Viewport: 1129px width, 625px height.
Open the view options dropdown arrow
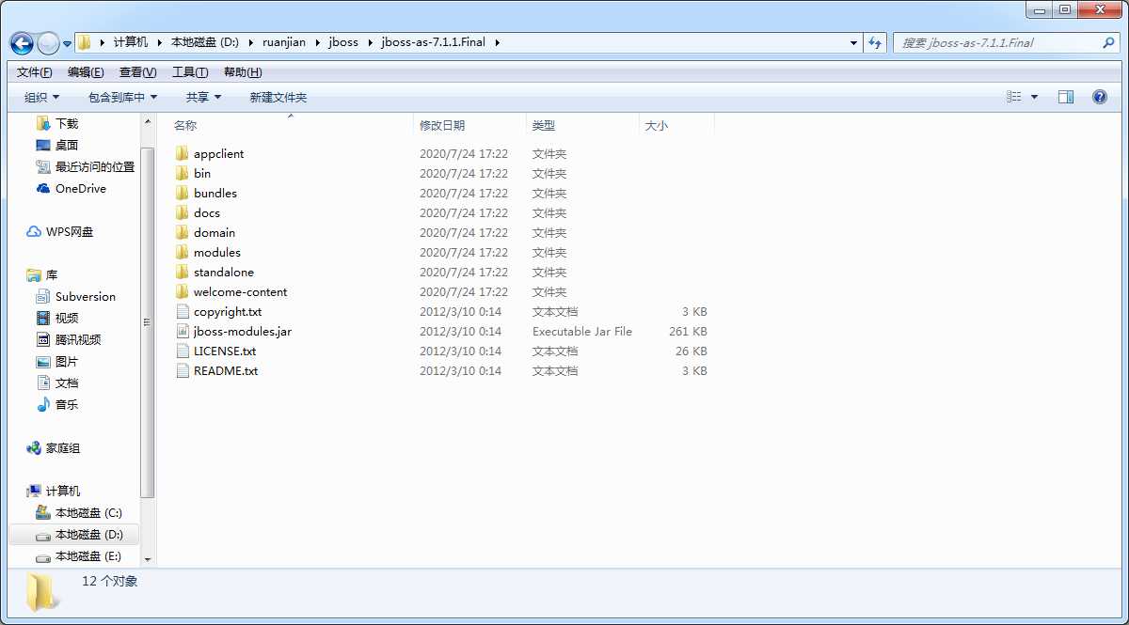pyautogui.click(x=1035, y=97)
